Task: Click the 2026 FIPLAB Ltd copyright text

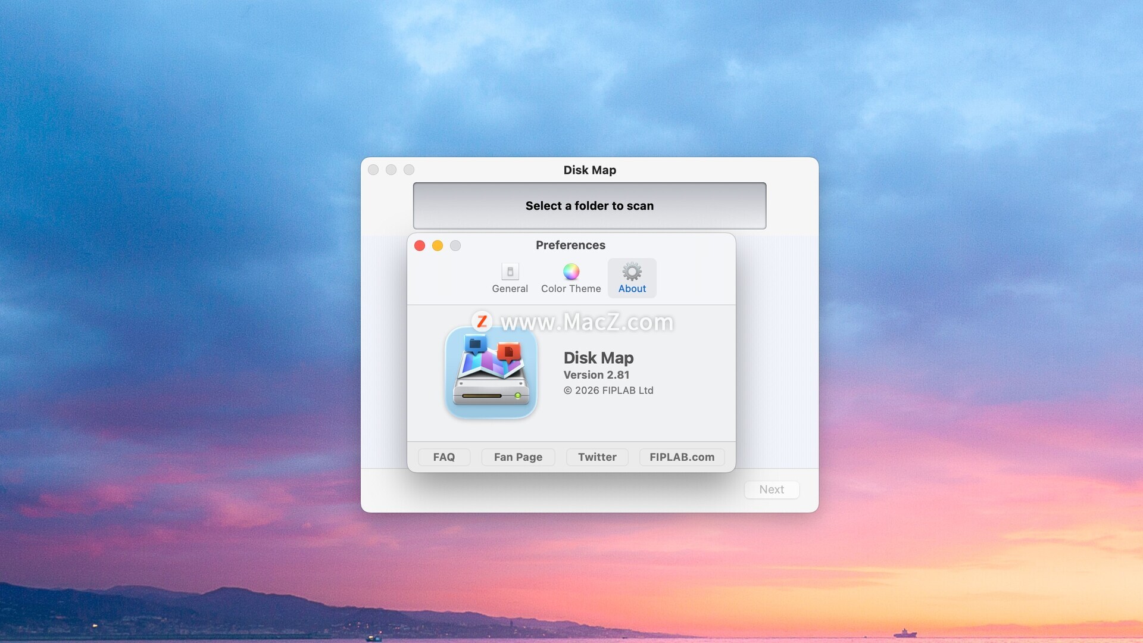Action: (608, 391)
